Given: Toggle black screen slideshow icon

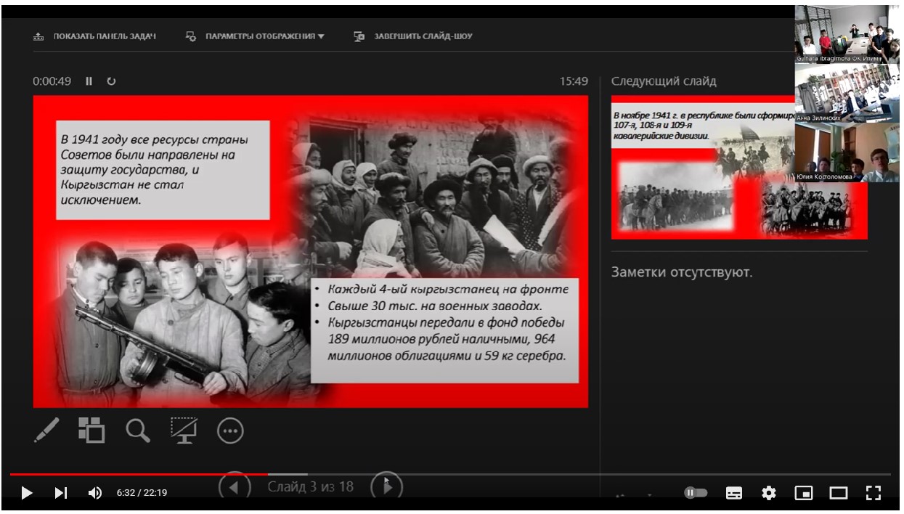Looking at the screenshot, I should (184, 431).
